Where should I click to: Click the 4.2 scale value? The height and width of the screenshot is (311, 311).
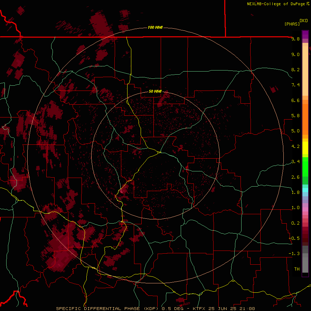pyautogui.click(x=295, y=147)
